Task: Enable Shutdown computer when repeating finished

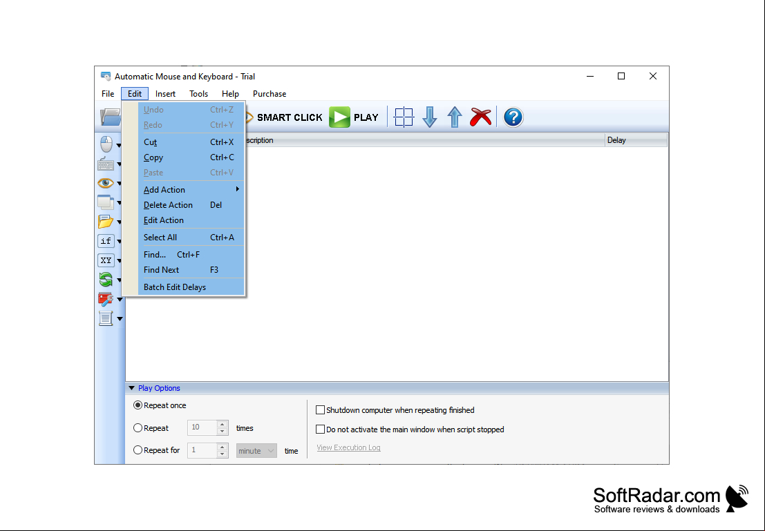Action: pos(320,410)
